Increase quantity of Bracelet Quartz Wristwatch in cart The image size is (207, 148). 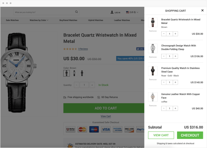pos(176,34)
